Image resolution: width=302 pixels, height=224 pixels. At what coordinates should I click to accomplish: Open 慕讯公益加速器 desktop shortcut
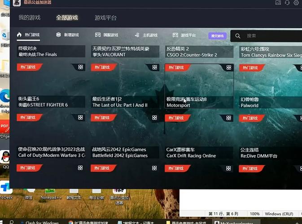pyautogui.click(x=119, y=197)
